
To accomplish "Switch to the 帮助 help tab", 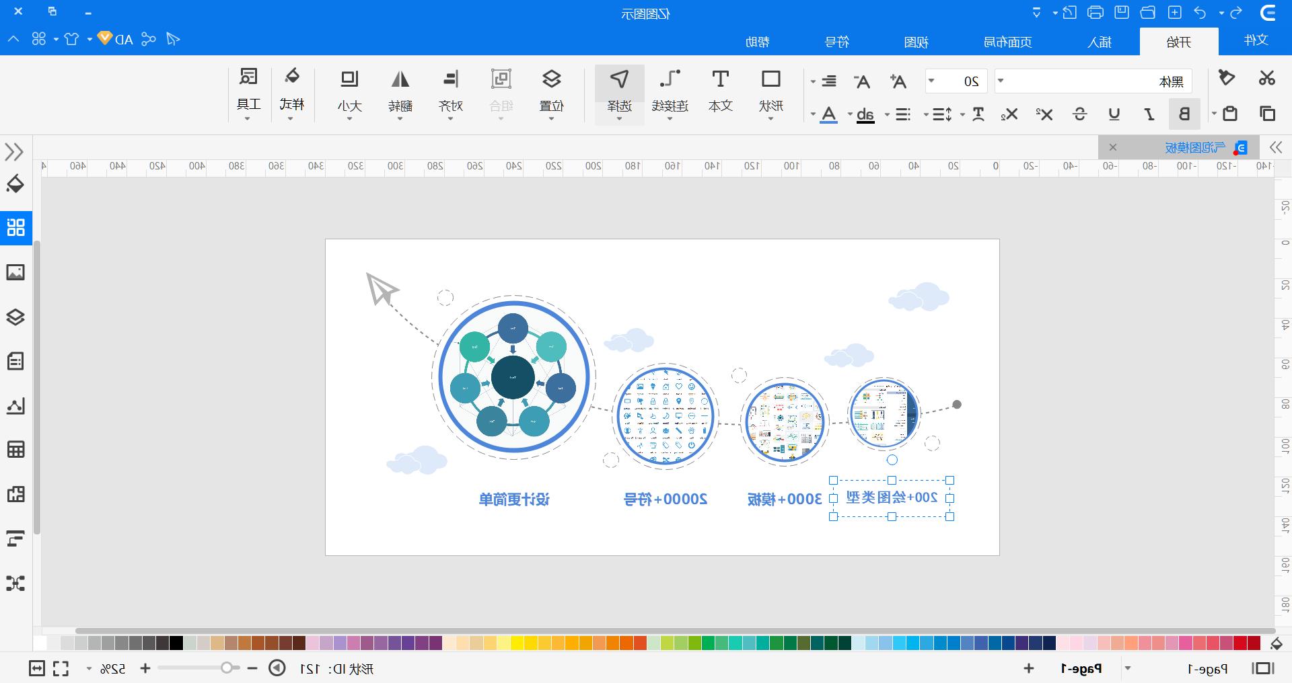I will pos(758,42).
